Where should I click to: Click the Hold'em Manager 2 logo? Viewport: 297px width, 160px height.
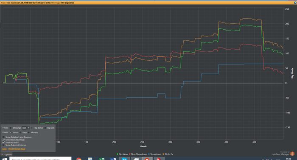coord(292,154)
